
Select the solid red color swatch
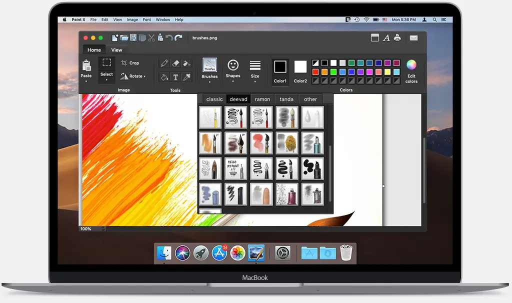(x=315, y=72)
